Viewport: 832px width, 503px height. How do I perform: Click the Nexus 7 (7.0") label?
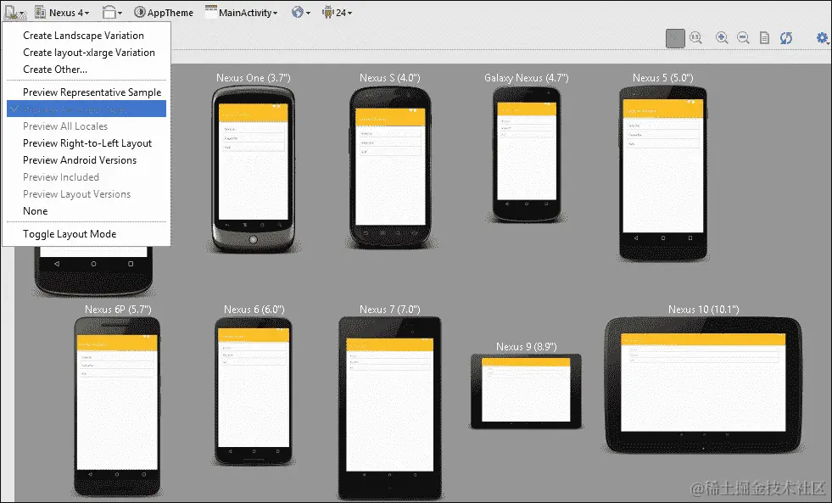(389, 310)
